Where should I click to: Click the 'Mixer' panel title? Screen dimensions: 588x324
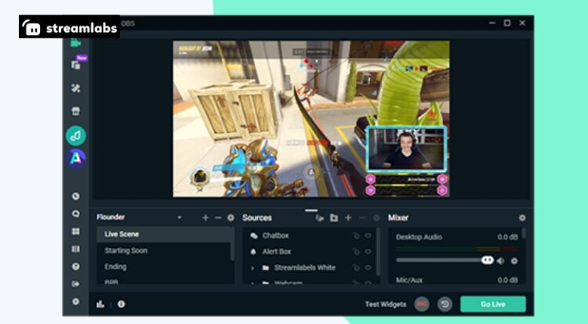398,218
